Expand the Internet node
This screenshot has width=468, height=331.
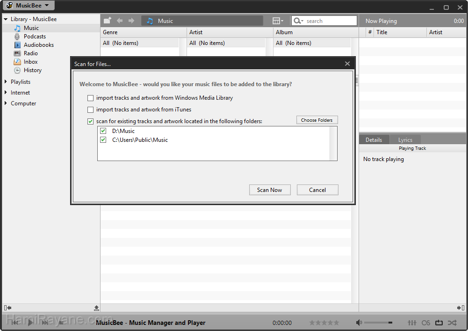pos(5,92)
